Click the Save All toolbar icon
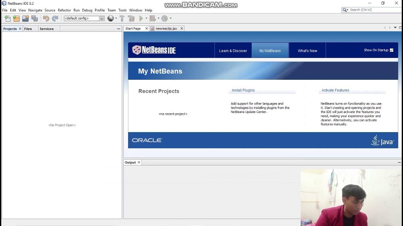Screen dimensions: 403x226 tap(35, 19)
